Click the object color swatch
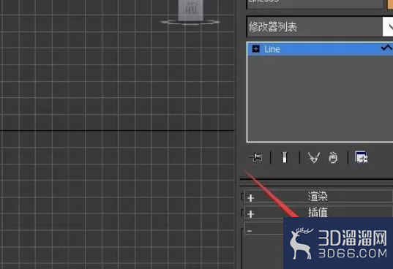This screenshot has height=269, width=393. [390, 4]
